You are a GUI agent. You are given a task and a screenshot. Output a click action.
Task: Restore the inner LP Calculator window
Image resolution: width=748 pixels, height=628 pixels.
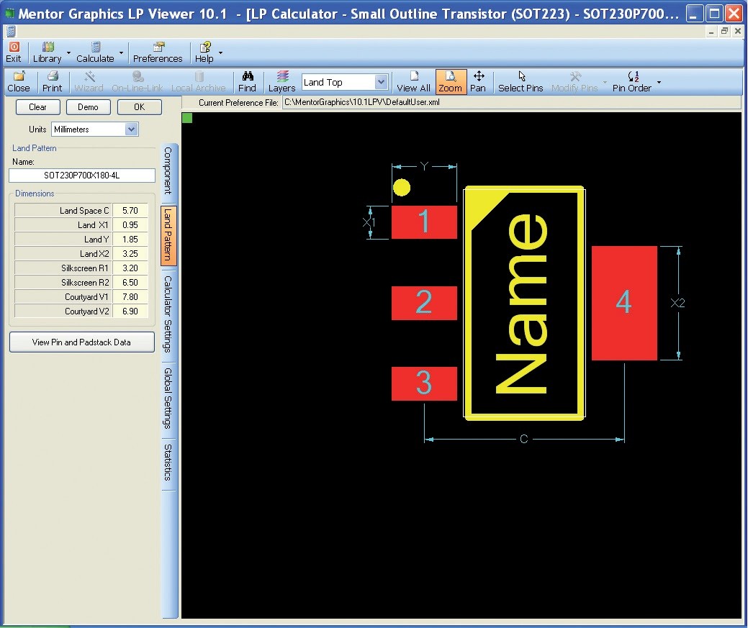point(725,31)
